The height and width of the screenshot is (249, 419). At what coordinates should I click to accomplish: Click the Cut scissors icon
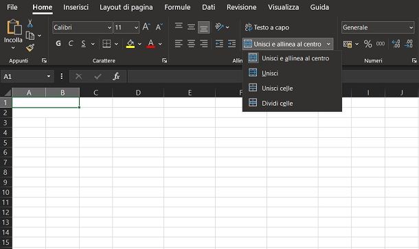point(30,23)
